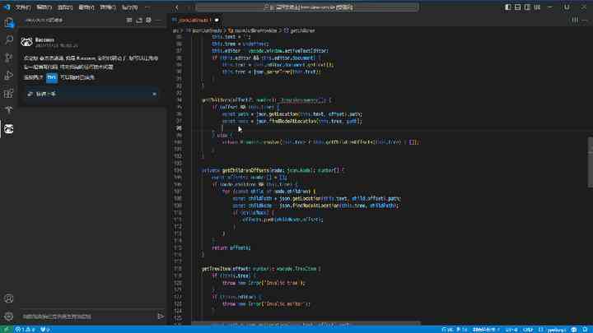The image size is (593, 333).
Task: Expand the quick prompt suggestion dropdown
Action: pos(154,94)
